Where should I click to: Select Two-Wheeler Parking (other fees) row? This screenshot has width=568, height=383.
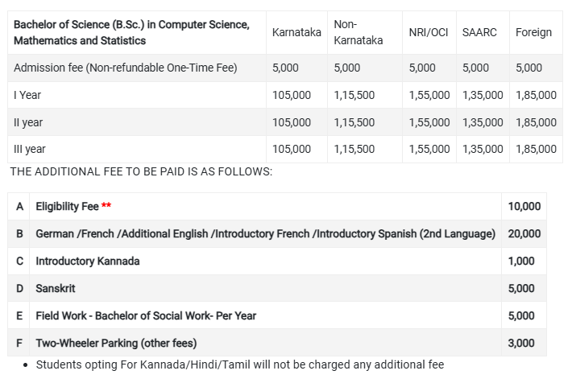point(277,343)
